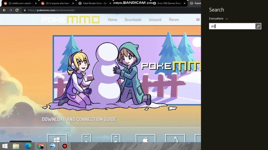Image resolution: width=268 pixels, height=150 pixels.
Task: Click into the Search text field
Action: coord(232,26)
